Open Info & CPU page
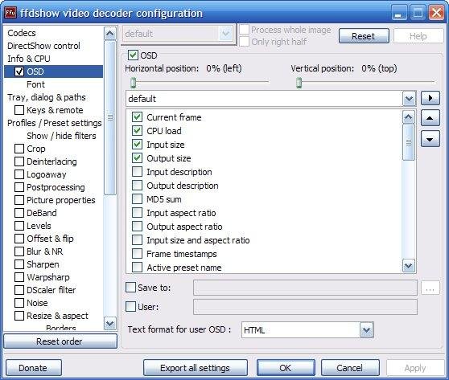449x380 pixels. (29, 59)
